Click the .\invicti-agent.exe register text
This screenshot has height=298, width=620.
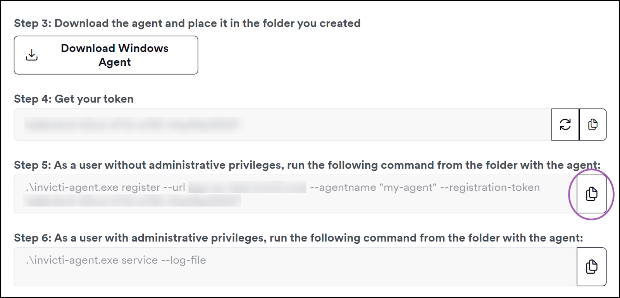(93, 187)
